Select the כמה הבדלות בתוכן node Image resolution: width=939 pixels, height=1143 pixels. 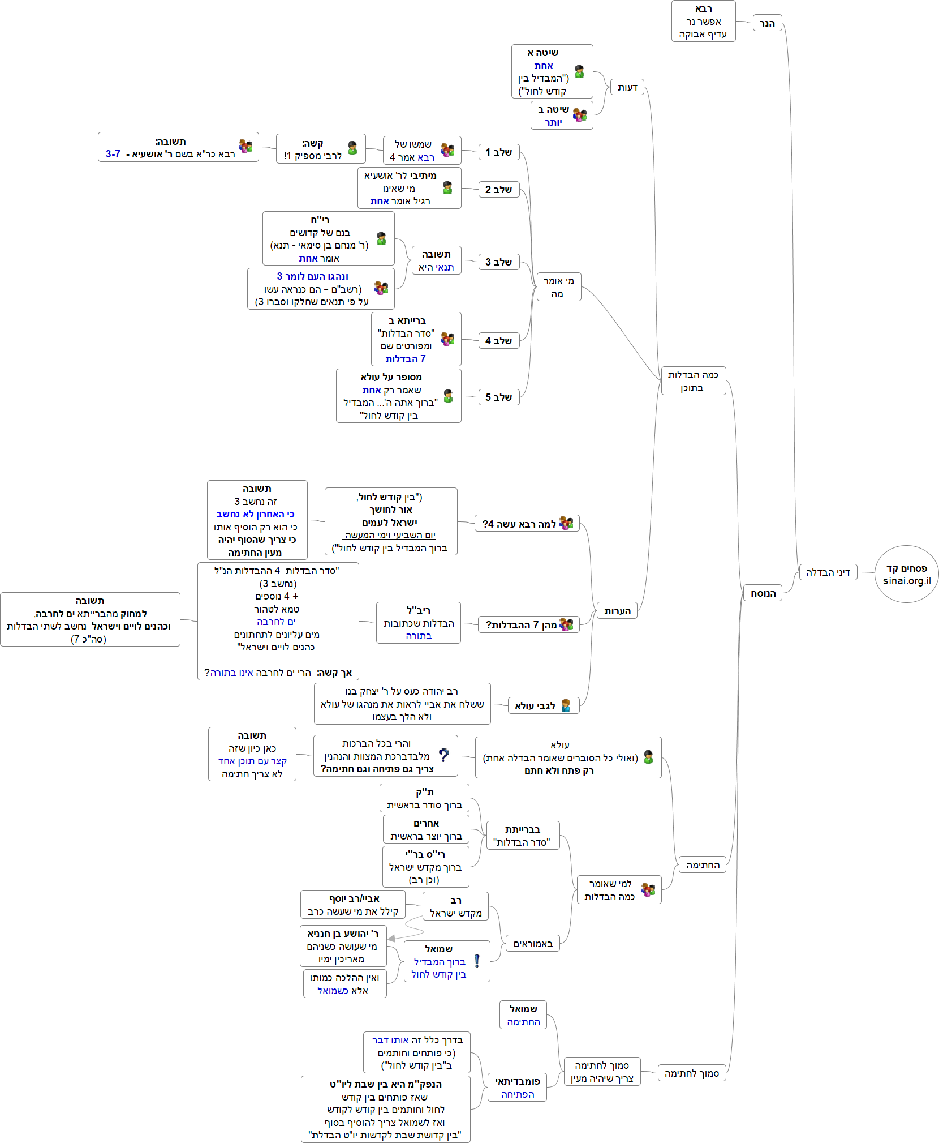click(694, 381)
